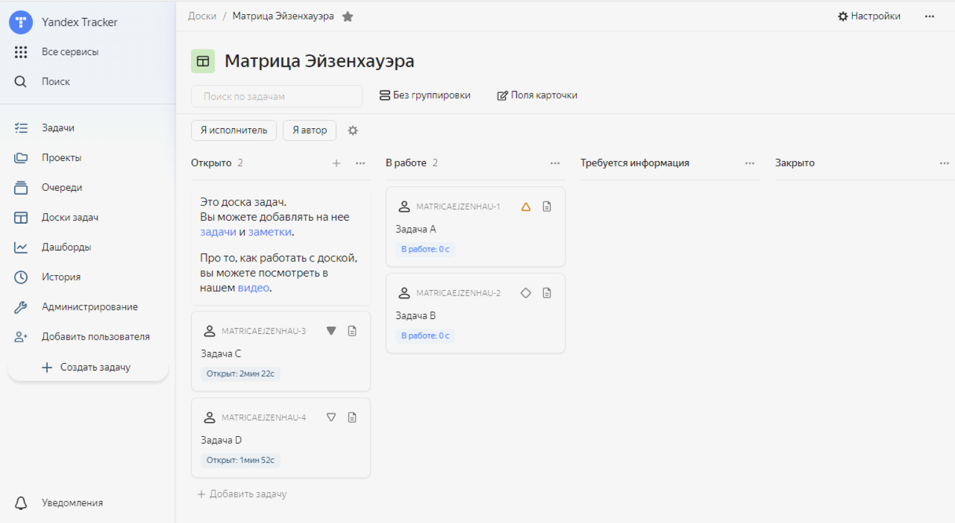
Task: Open Дашборды from the sidebar
Action: pyautogui.click(x=66, y=247)
